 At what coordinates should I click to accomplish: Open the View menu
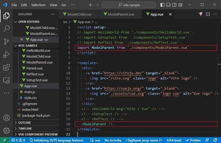point(53,5)
